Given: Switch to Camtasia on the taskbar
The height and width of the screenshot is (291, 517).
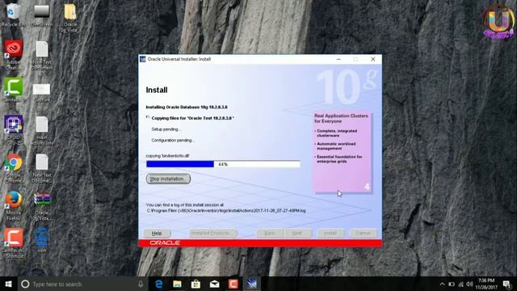Looking at the screenshot, I should (x=233, y=284).
